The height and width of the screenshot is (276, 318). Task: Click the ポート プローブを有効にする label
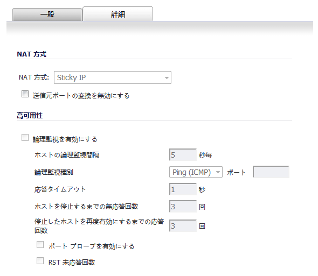point(92,246)
